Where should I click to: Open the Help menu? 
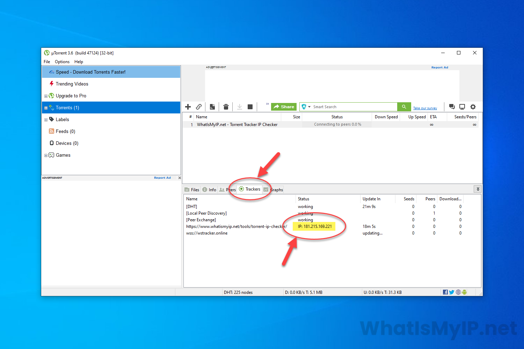point(79,62)
